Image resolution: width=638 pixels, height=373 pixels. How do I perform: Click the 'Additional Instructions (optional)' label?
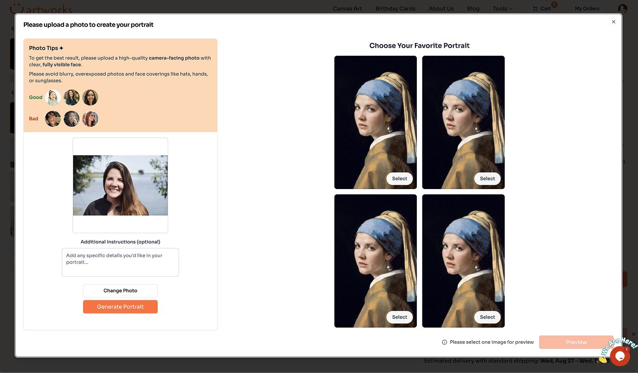point(120,242)
